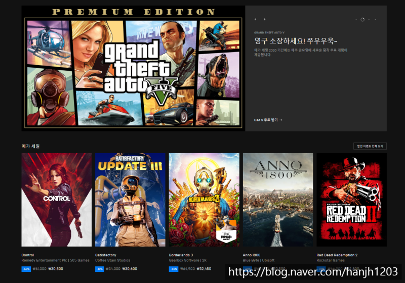Click the -50% discount badge under Control
Screen dimensions: 405x283
[x=26, y=269]
